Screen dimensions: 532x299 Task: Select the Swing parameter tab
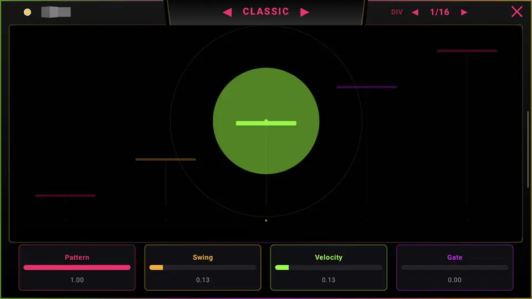click(x=203, y=267)
